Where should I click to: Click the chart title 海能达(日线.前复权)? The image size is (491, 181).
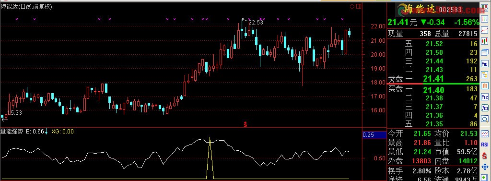click(x=26, y=7)
